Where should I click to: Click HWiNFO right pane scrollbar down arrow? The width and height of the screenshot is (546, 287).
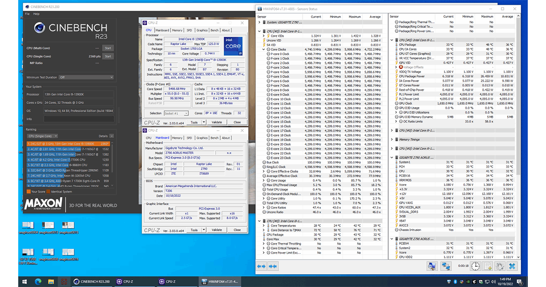click(517, 257)
